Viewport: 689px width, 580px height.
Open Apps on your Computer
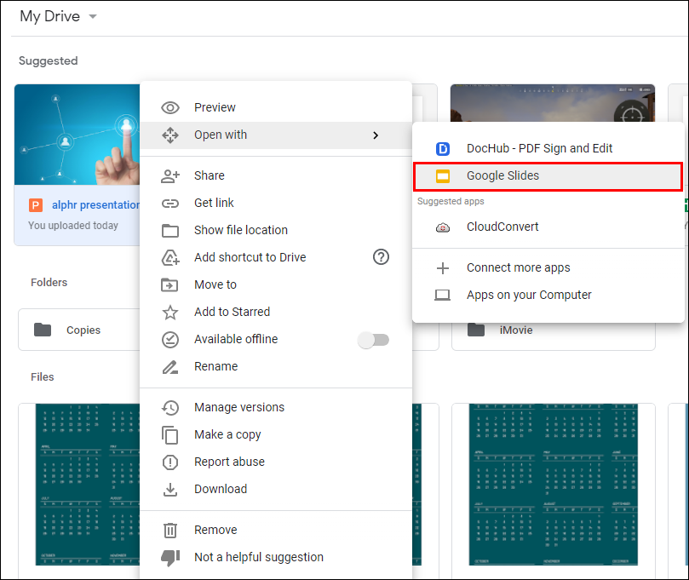(x=528, y=295)
